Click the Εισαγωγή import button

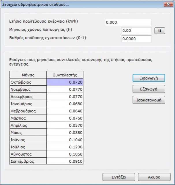click(149, 78)
